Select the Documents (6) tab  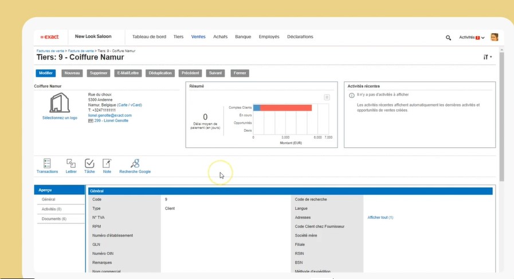(54, 219)
